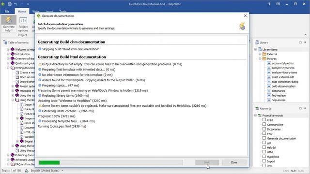Image resolution: width=310 pixels, height=174 pixels.
Task: Click the "Running topics.pas.html" log line
Action: [62, 126]
